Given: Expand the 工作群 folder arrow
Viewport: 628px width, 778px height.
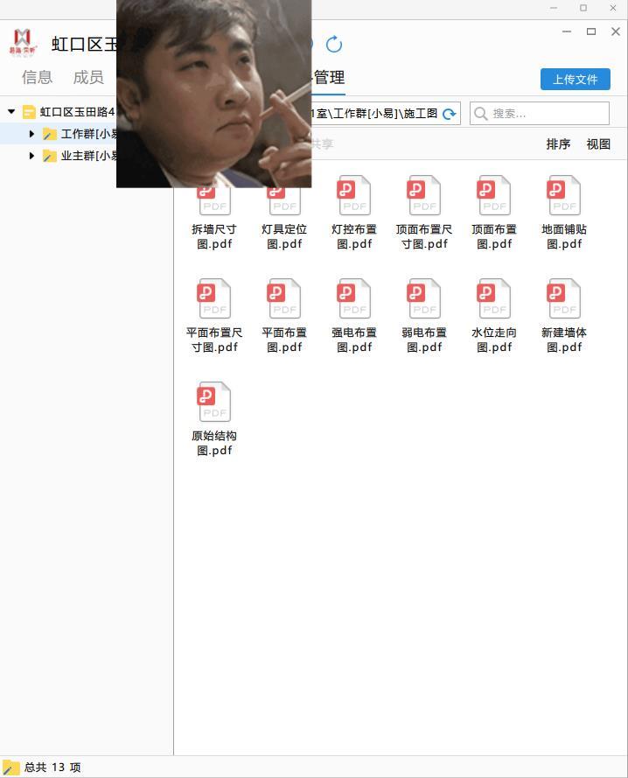Looking at the screenshot, I should [x=31, y=134].
